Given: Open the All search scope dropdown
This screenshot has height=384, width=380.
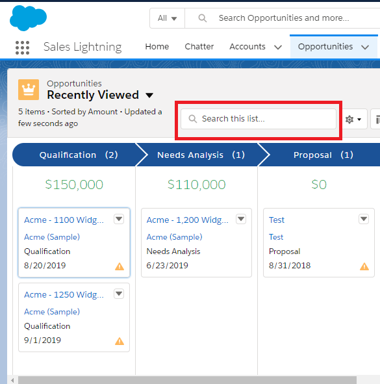Looking at the screenshot, I should [167, 18].
